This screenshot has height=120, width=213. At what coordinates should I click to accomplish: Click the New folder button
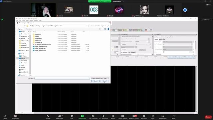coord(29,29)
